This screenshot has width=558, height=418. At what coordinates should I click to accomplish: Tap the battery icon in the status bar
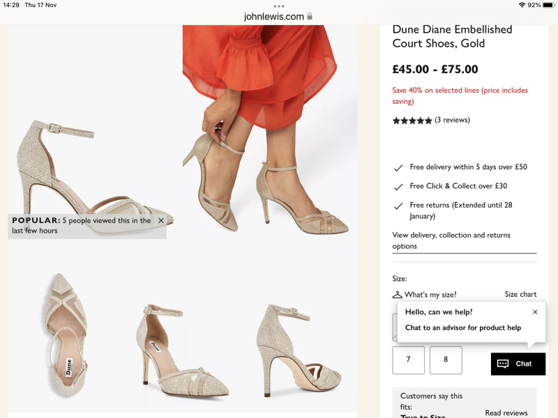pos(548,5)
